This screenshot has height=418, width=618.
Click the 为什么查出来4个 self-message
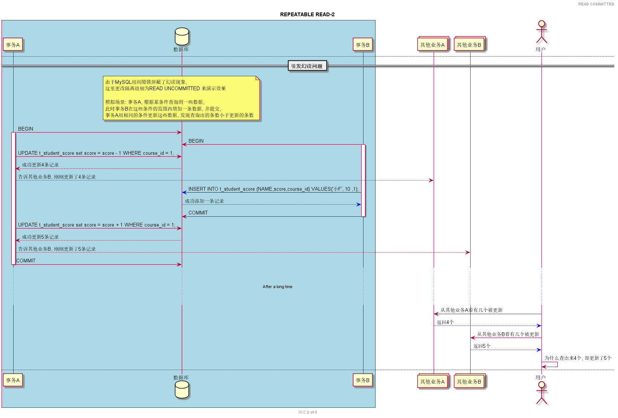coord(578,358)
